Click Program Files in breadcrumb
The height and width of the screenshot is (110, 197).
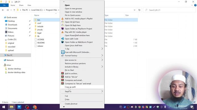click(x=51, y=10)
